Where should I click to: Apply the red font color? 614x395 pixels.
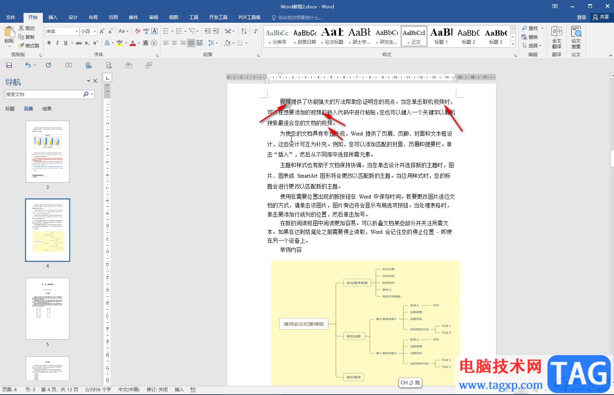pyautogui.click(x=133, y=43)
